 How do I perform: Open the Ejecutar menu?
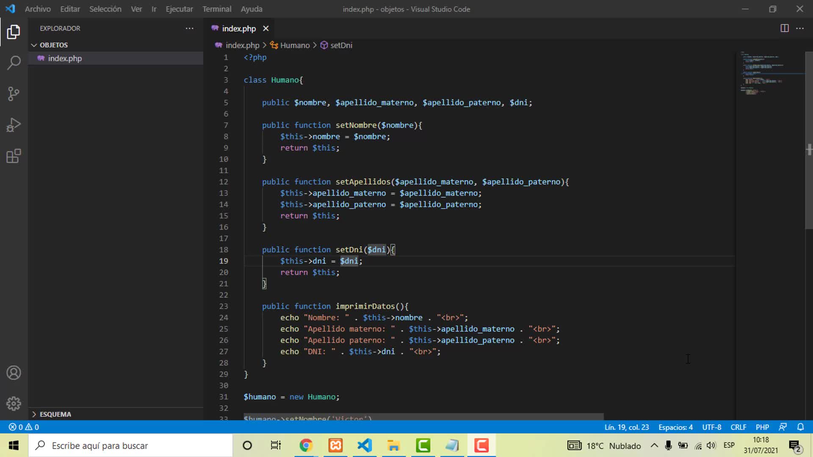pyautogui.click(x=179, y=9)
